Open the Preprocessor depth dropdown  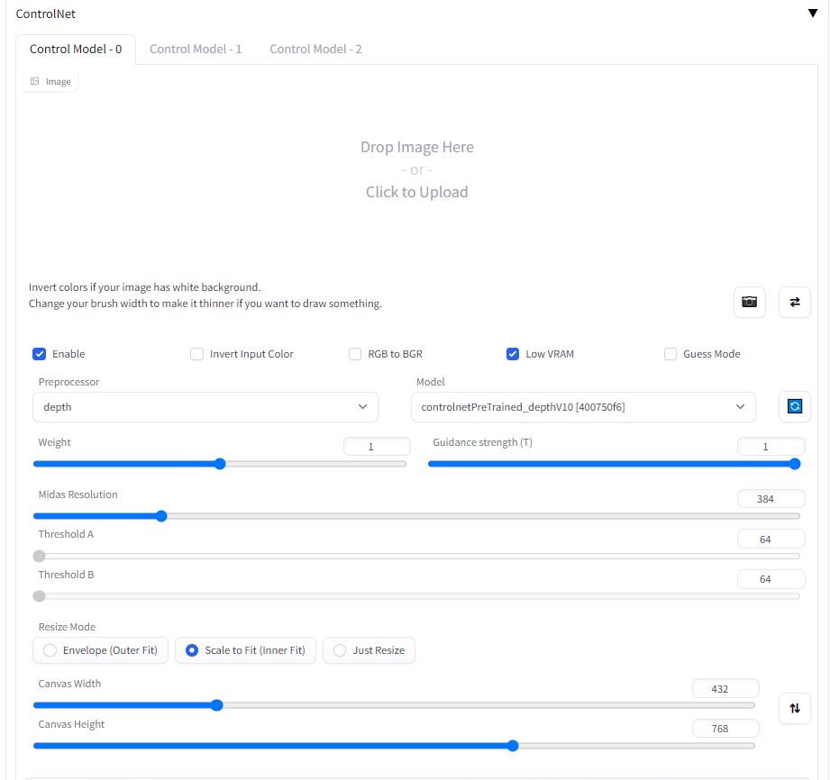(205, 407)
